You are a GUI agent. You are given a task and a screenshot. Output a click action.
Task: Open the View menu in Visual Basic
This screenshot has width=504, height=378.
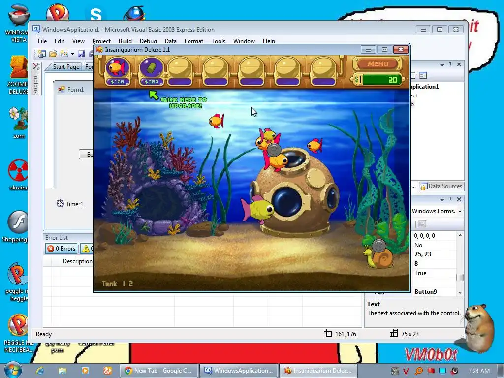point(78,41)
